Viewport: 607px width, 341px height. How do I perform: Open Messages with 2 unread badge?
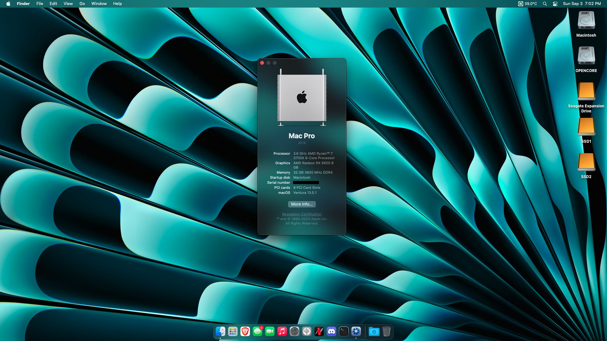click(258, 331)
